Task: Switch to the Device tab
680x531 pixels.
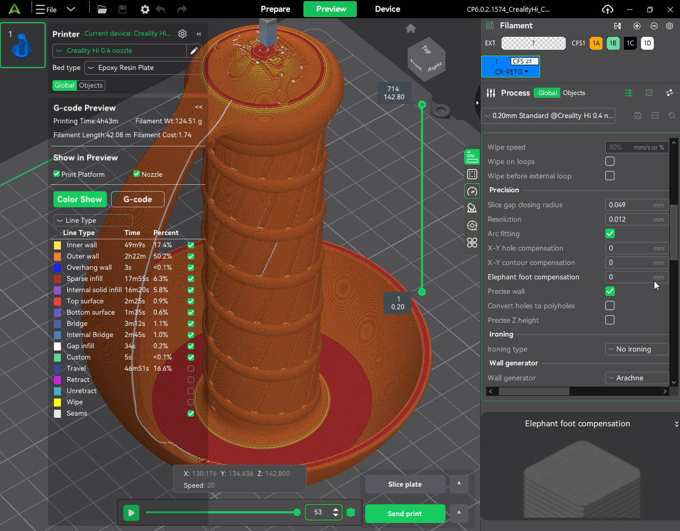Action: [387, 9]
